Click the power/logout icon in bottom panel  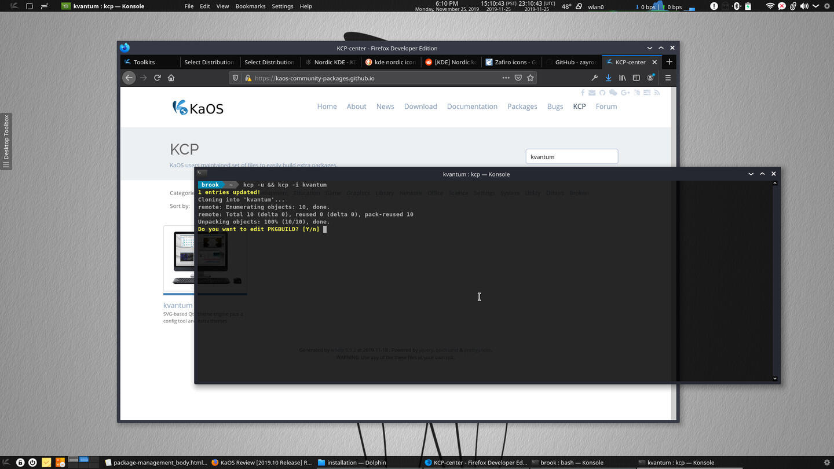coord(32,463)
